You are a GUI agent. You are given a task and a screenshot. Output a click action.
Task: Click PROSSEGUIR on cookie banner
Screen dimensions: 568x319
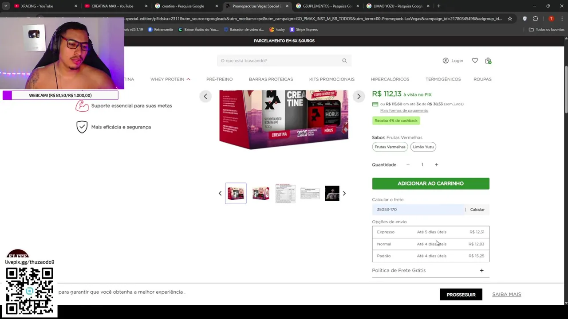461,295
